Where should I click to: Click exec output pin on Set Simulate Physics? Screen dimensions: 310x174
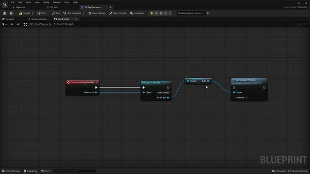[264, 87]
